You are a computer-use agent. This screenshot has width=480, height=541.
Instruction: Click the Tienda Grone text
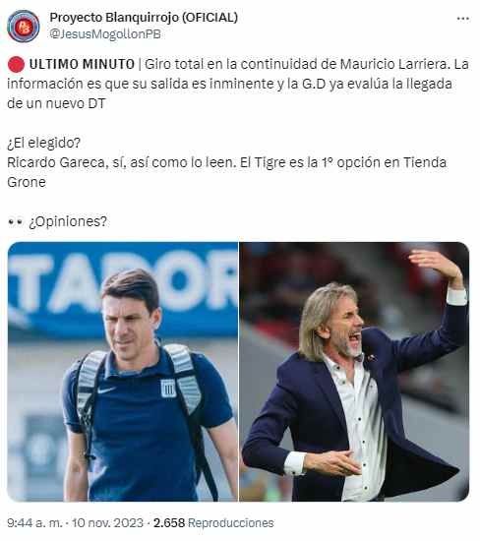(226, 172)
